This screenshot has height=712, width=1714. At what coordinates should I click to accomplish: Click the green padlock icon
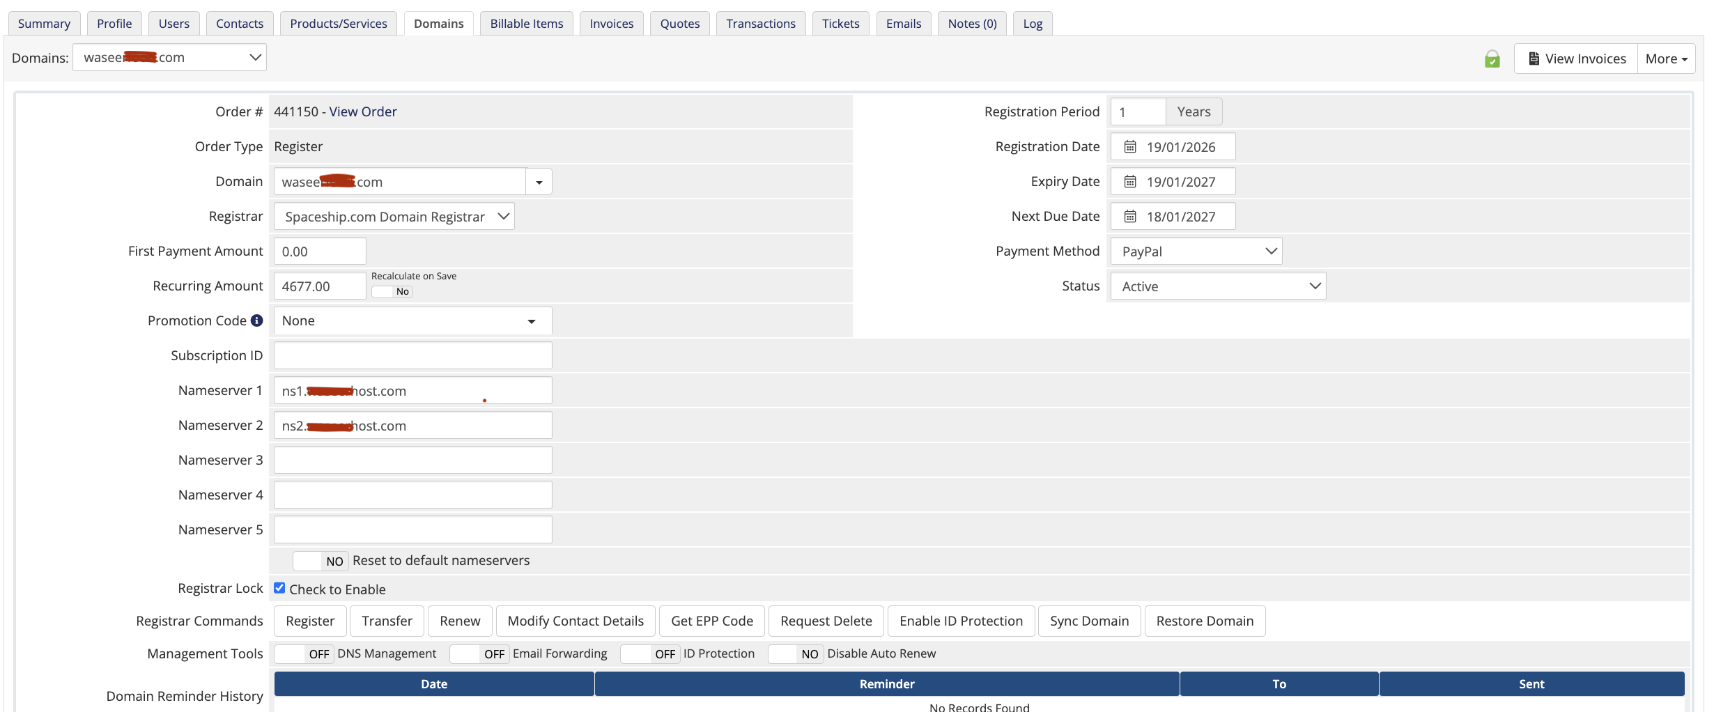click(1492, 59)
